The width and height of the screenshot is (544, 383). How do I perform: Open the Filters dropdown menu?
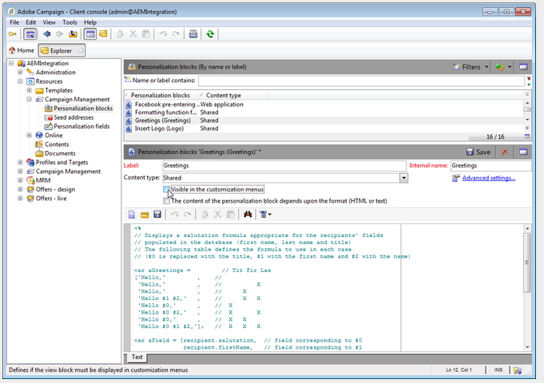tap(471, 68)
